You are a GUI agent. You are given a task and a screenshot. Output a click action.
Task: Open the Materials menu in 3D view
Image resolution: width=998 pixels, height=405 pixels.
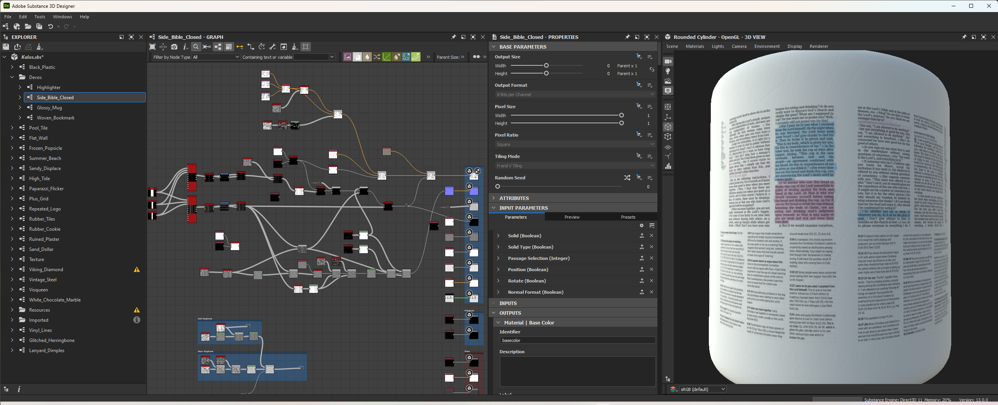pyautogui.click(x=694, y=46)
